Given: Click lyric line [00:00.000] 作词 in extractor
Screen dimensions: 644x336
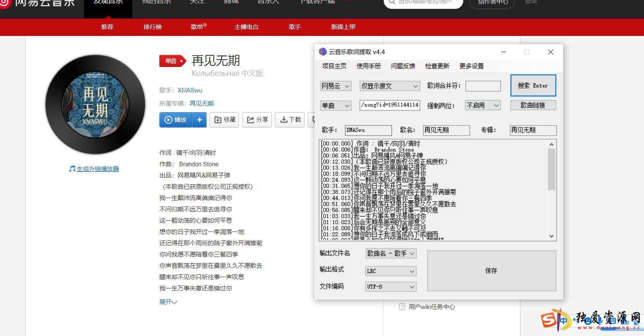Looking at the screenshot, I should click(370, 144).
